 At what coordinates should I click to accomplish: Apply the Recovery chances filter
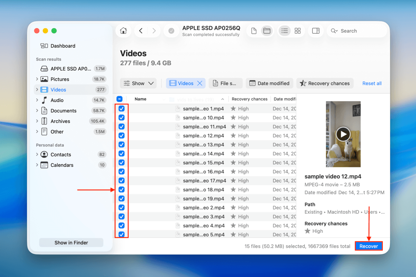point(324,83)
